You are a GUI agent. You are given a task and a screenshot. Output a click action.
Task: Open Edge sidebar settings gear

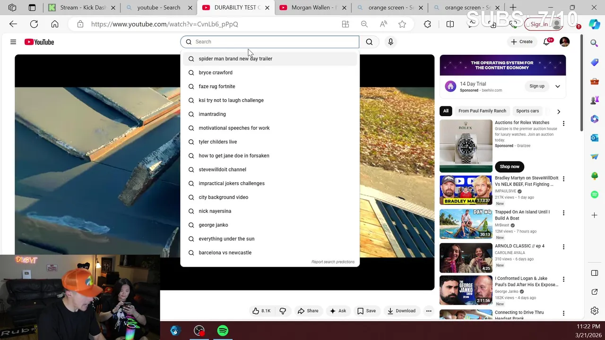tap(595, 311)
